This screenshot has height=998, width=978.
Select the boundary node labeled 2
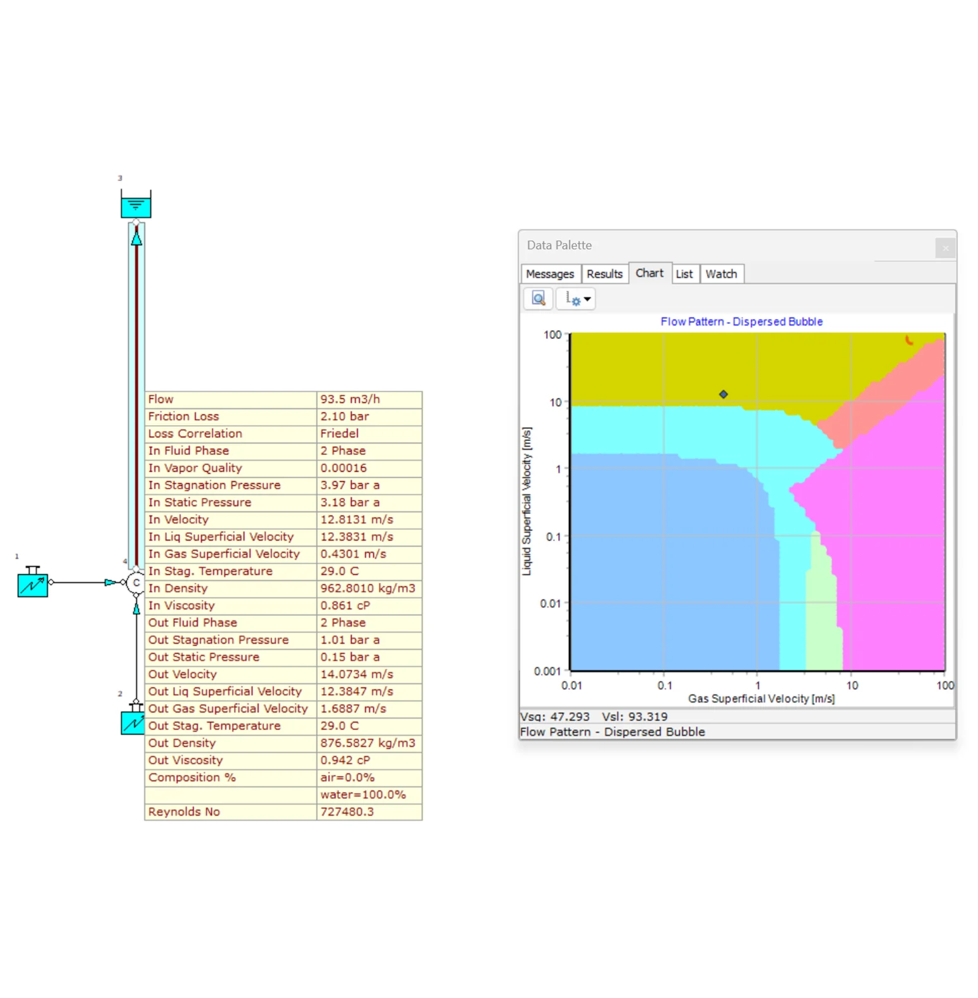[133, 721]
